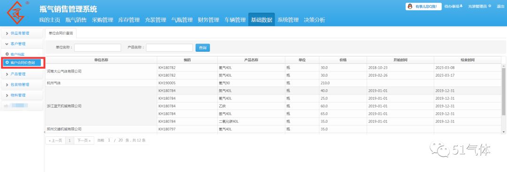Select the 杭州气体 company cell
This screenshot has width=507, height=172.
tap(101, 83)
